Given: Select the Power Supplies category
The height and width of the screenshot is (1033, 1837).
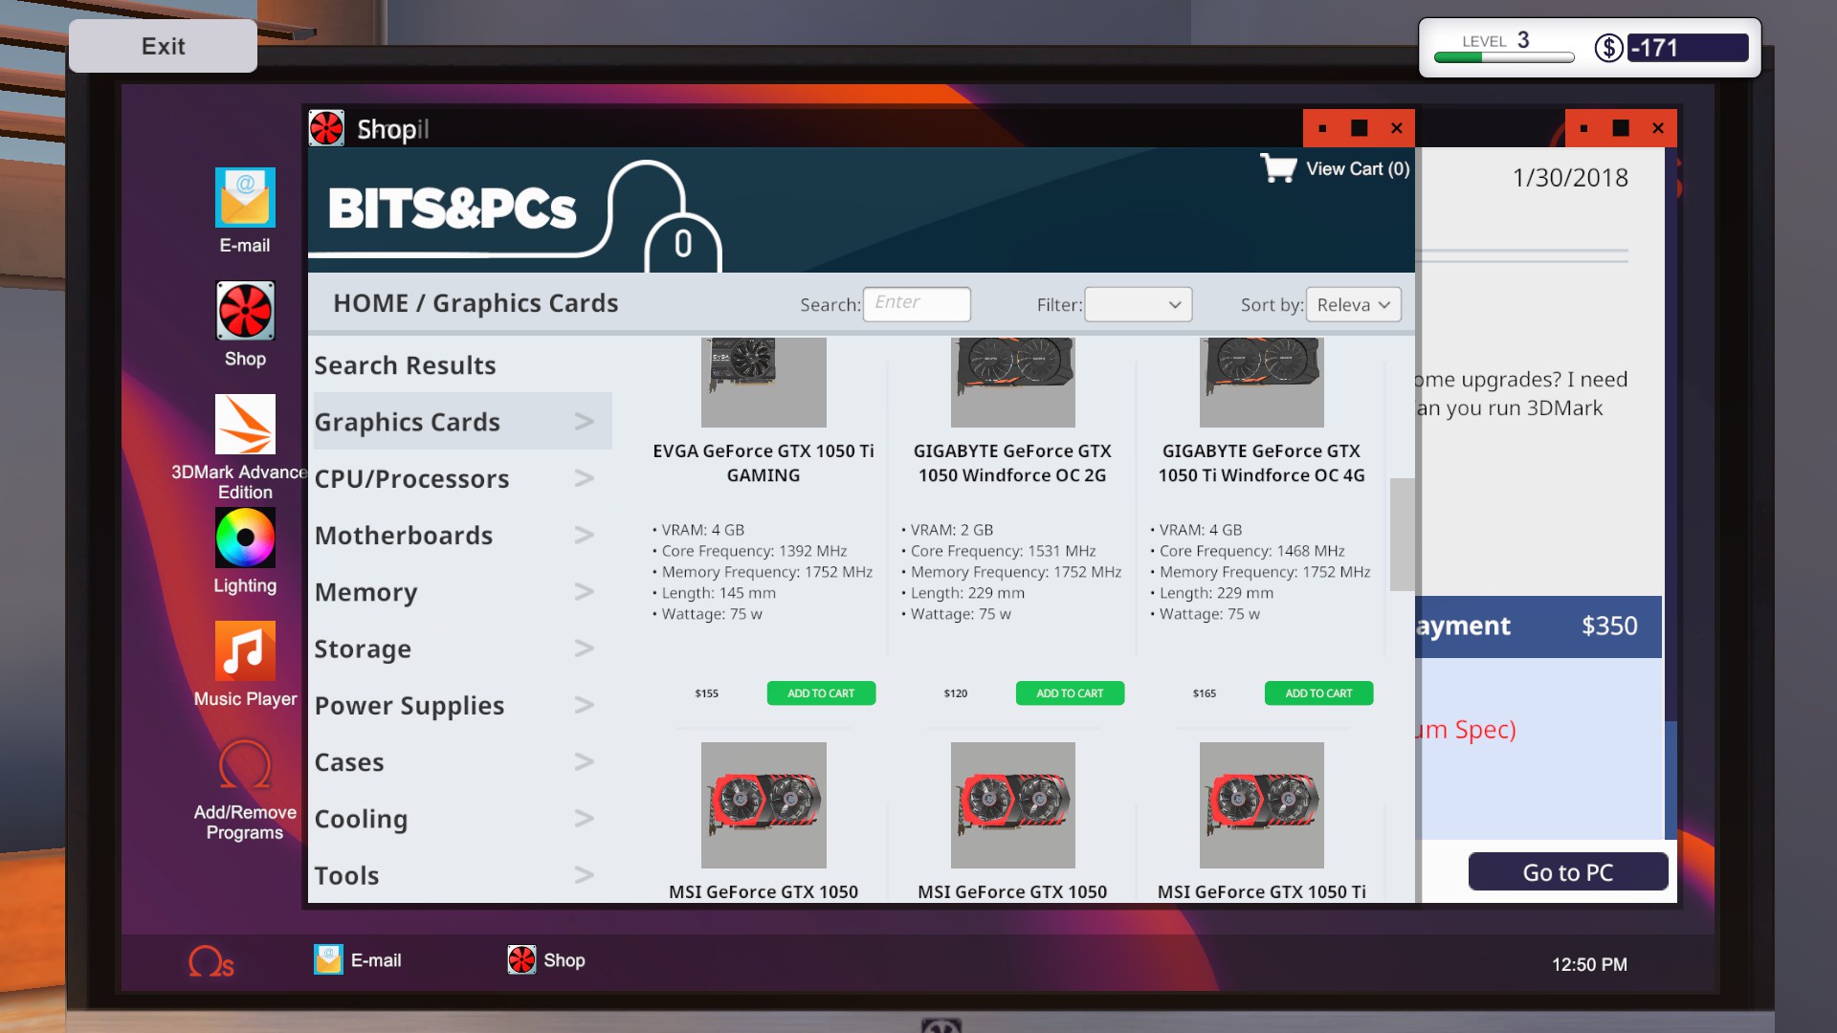Looking at the screenshot, I should tap(409, 706).
